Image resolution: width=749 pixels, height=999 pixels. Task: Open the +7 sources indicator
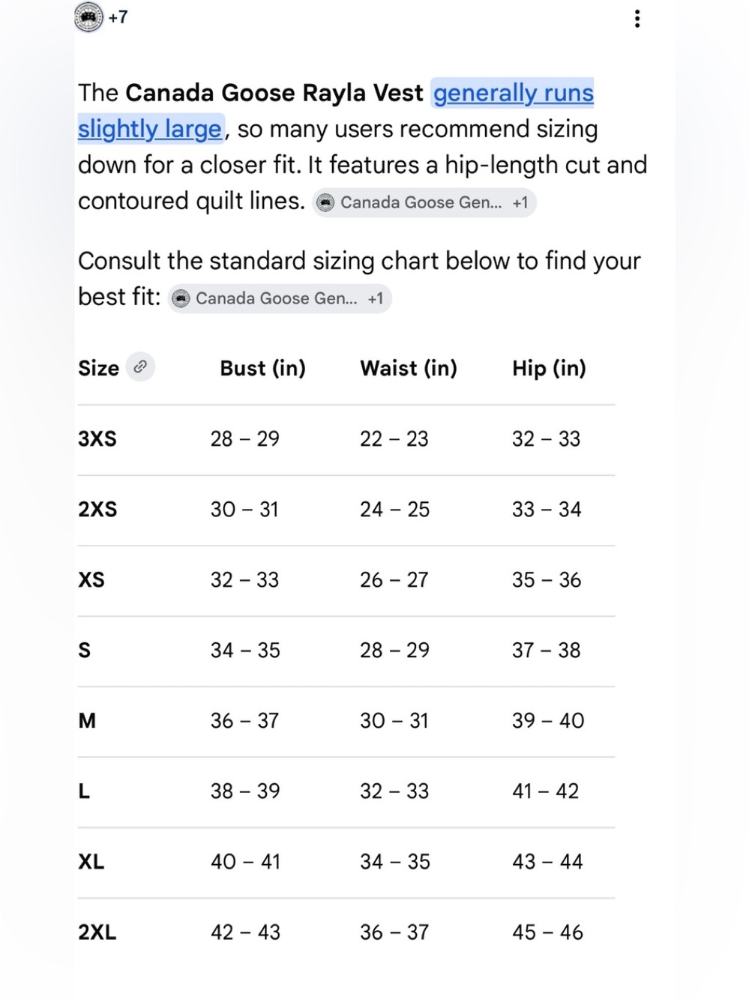[118, 17]
